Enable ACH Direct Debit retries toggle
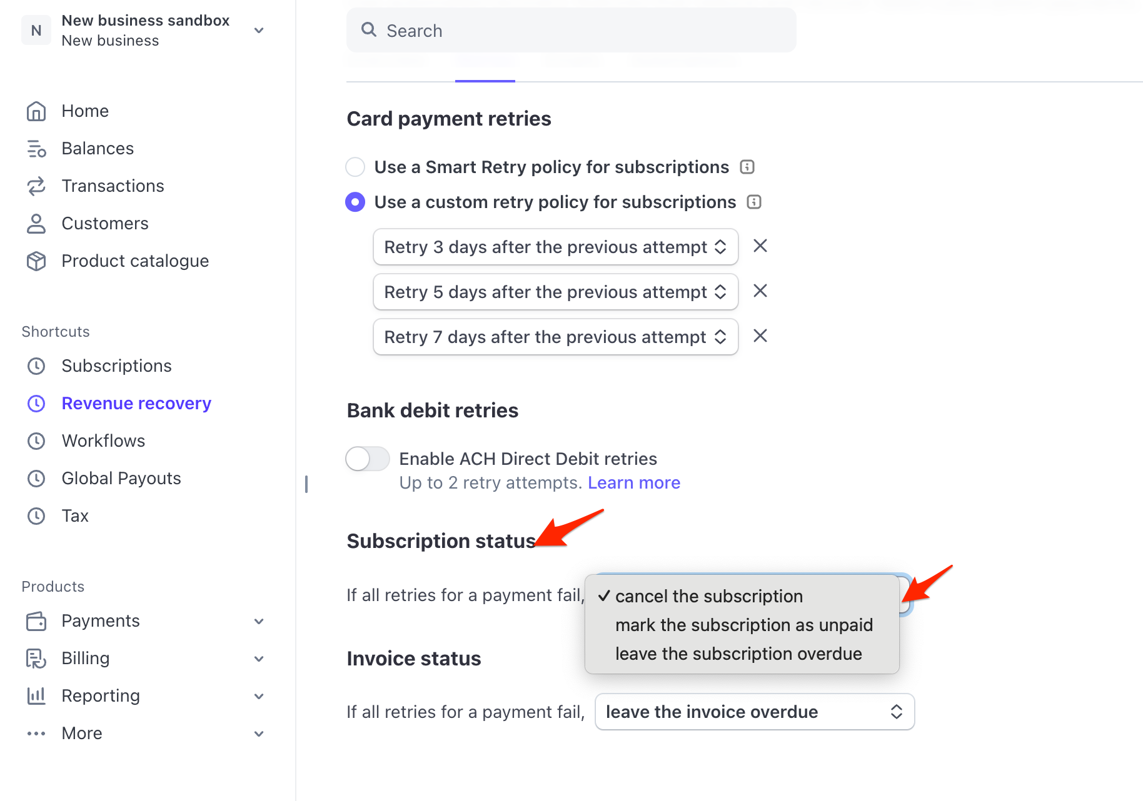1143x801 pixels. click(368, 459)
